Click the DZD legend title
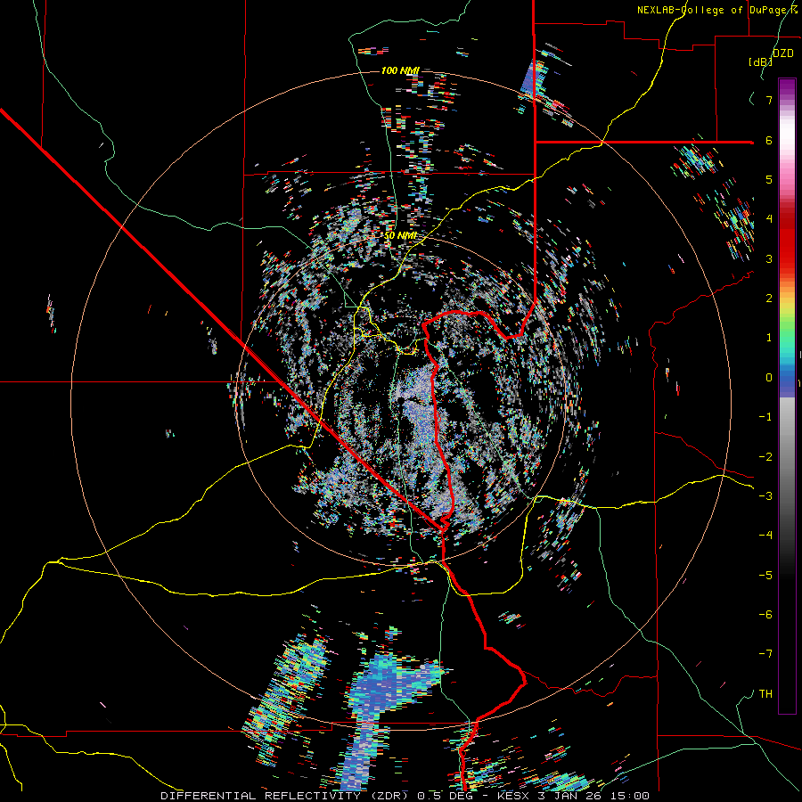Screen dimensions: 802x802 pos(782,53)
